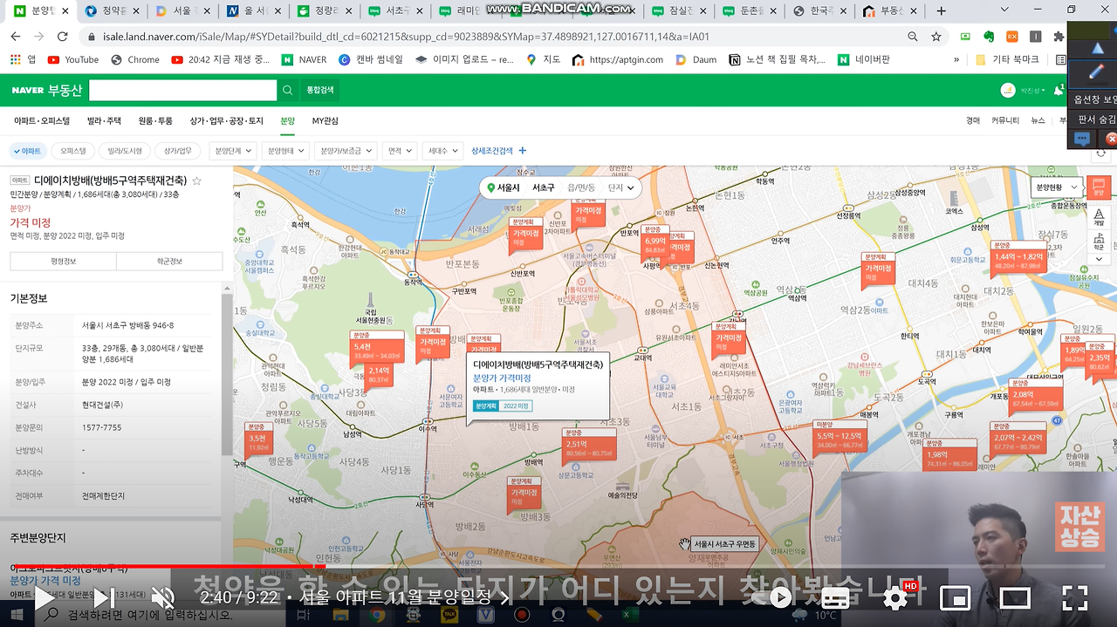Open YouTube player settings gear
This screenshot has width=1117, height=627.
[895, 598]
